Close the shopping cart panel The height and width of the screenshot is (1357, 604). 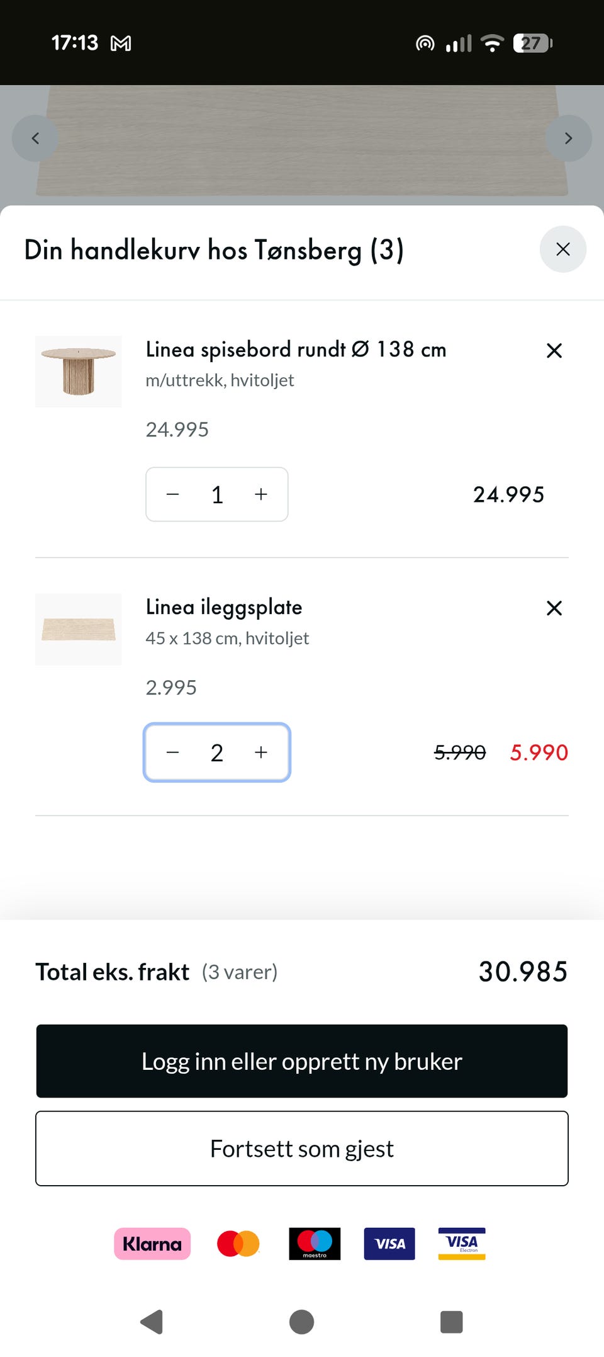click(562, 249)
